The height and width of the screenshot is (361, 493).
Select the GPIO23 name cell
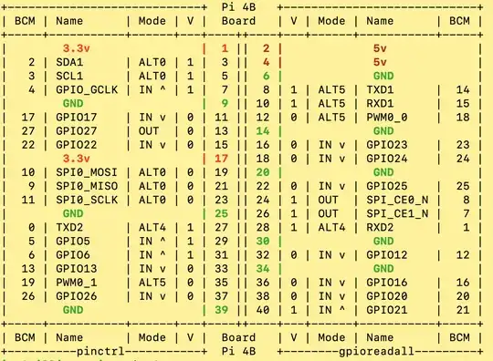click(x=387, y=145)
